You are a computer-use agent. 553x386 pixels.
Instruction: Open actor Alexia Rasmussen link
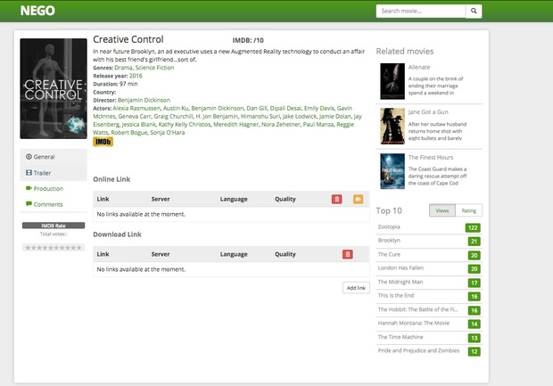pos(136,108)
